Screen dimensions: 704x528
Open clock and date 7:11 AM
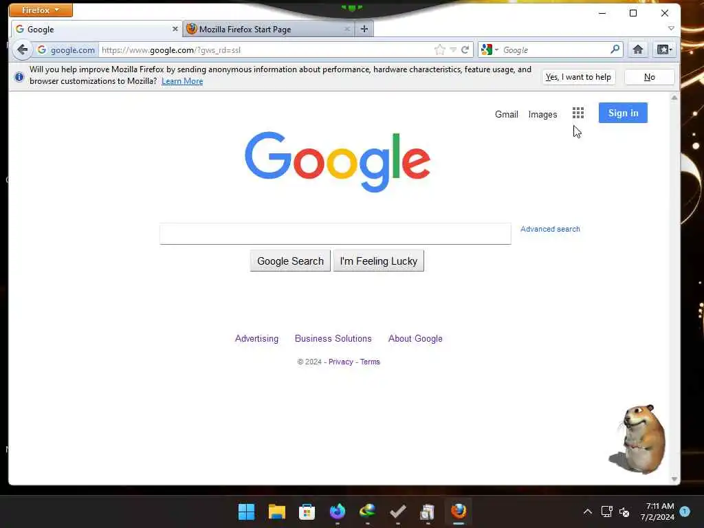click(657, 511)
